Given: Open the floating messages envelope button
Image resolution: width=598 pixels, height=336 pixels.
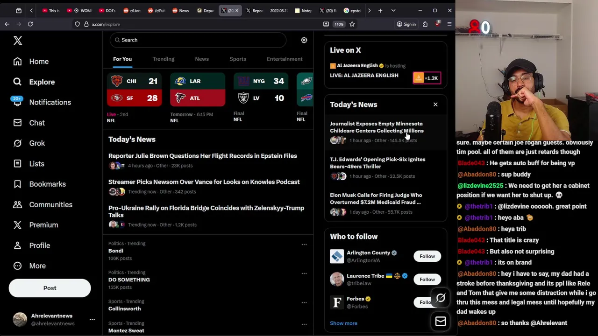Looking at the screenshot, I should (441, 321).
